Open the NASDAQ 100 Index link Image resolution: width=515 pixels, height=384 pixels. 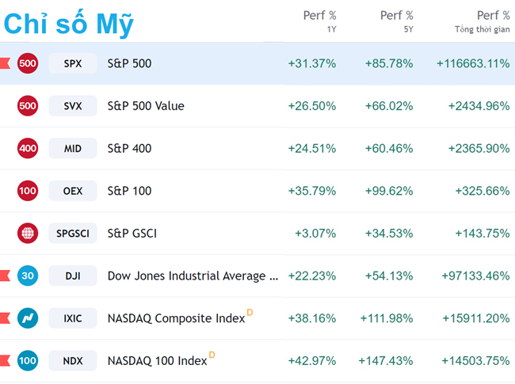(157, 361)
